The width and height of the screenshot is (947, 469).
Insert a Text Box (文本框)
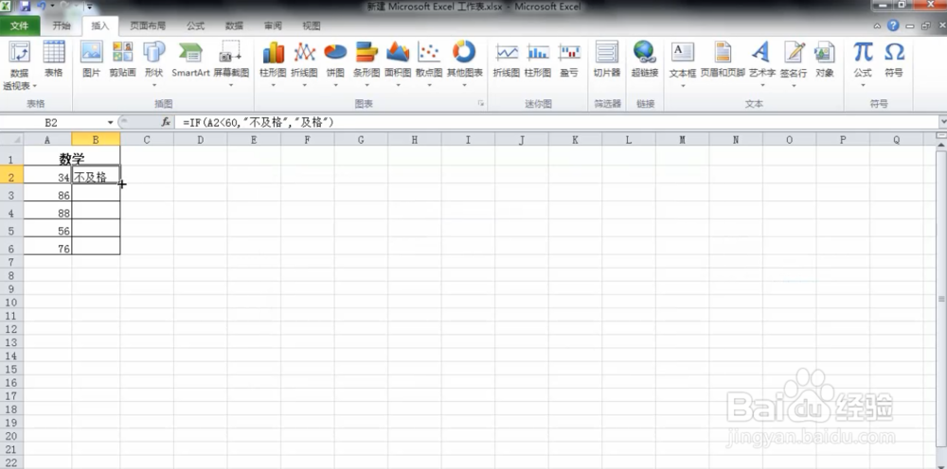(683, 63)
